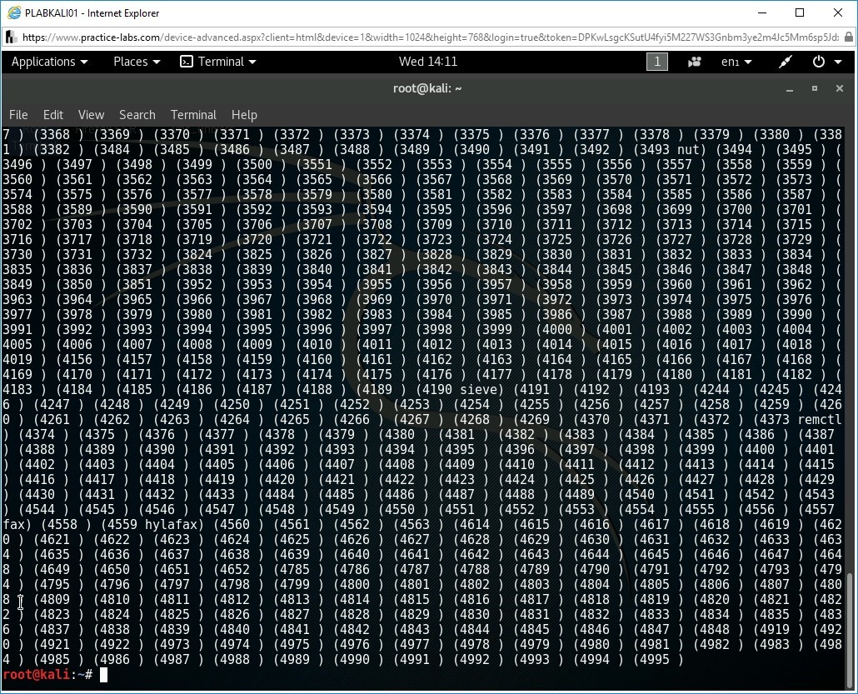Expand the system menu arrow beside power

point(838,62)
